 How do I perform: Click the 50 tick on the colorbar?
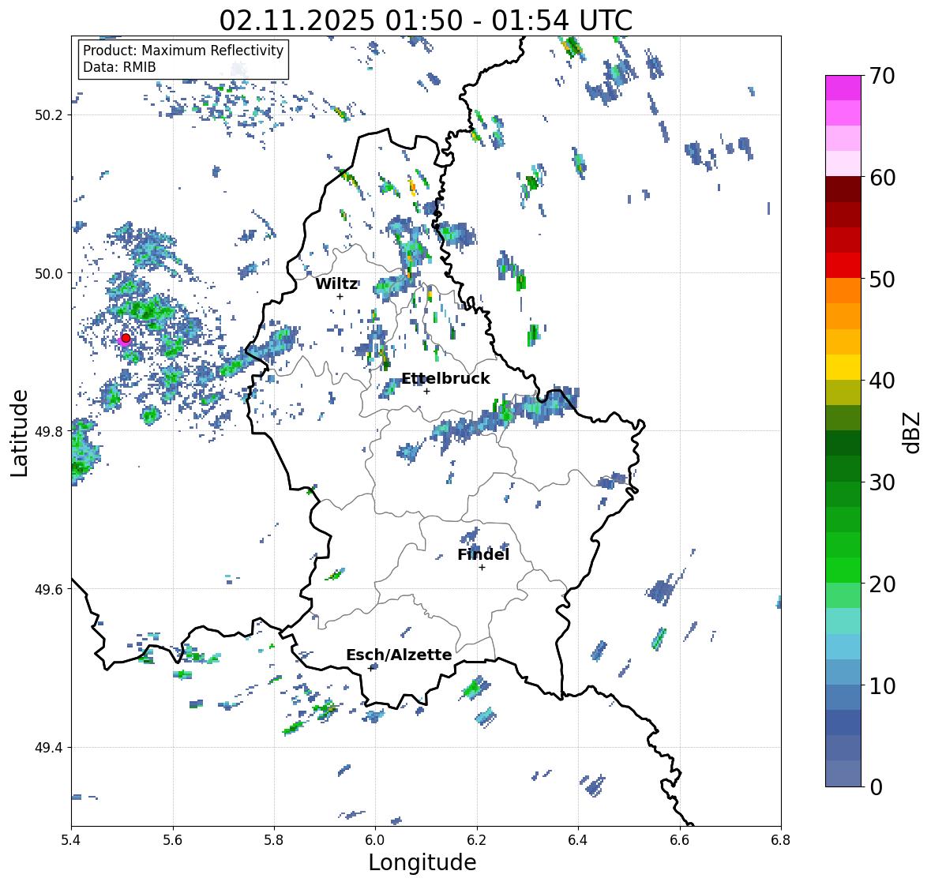coord(882,279)
